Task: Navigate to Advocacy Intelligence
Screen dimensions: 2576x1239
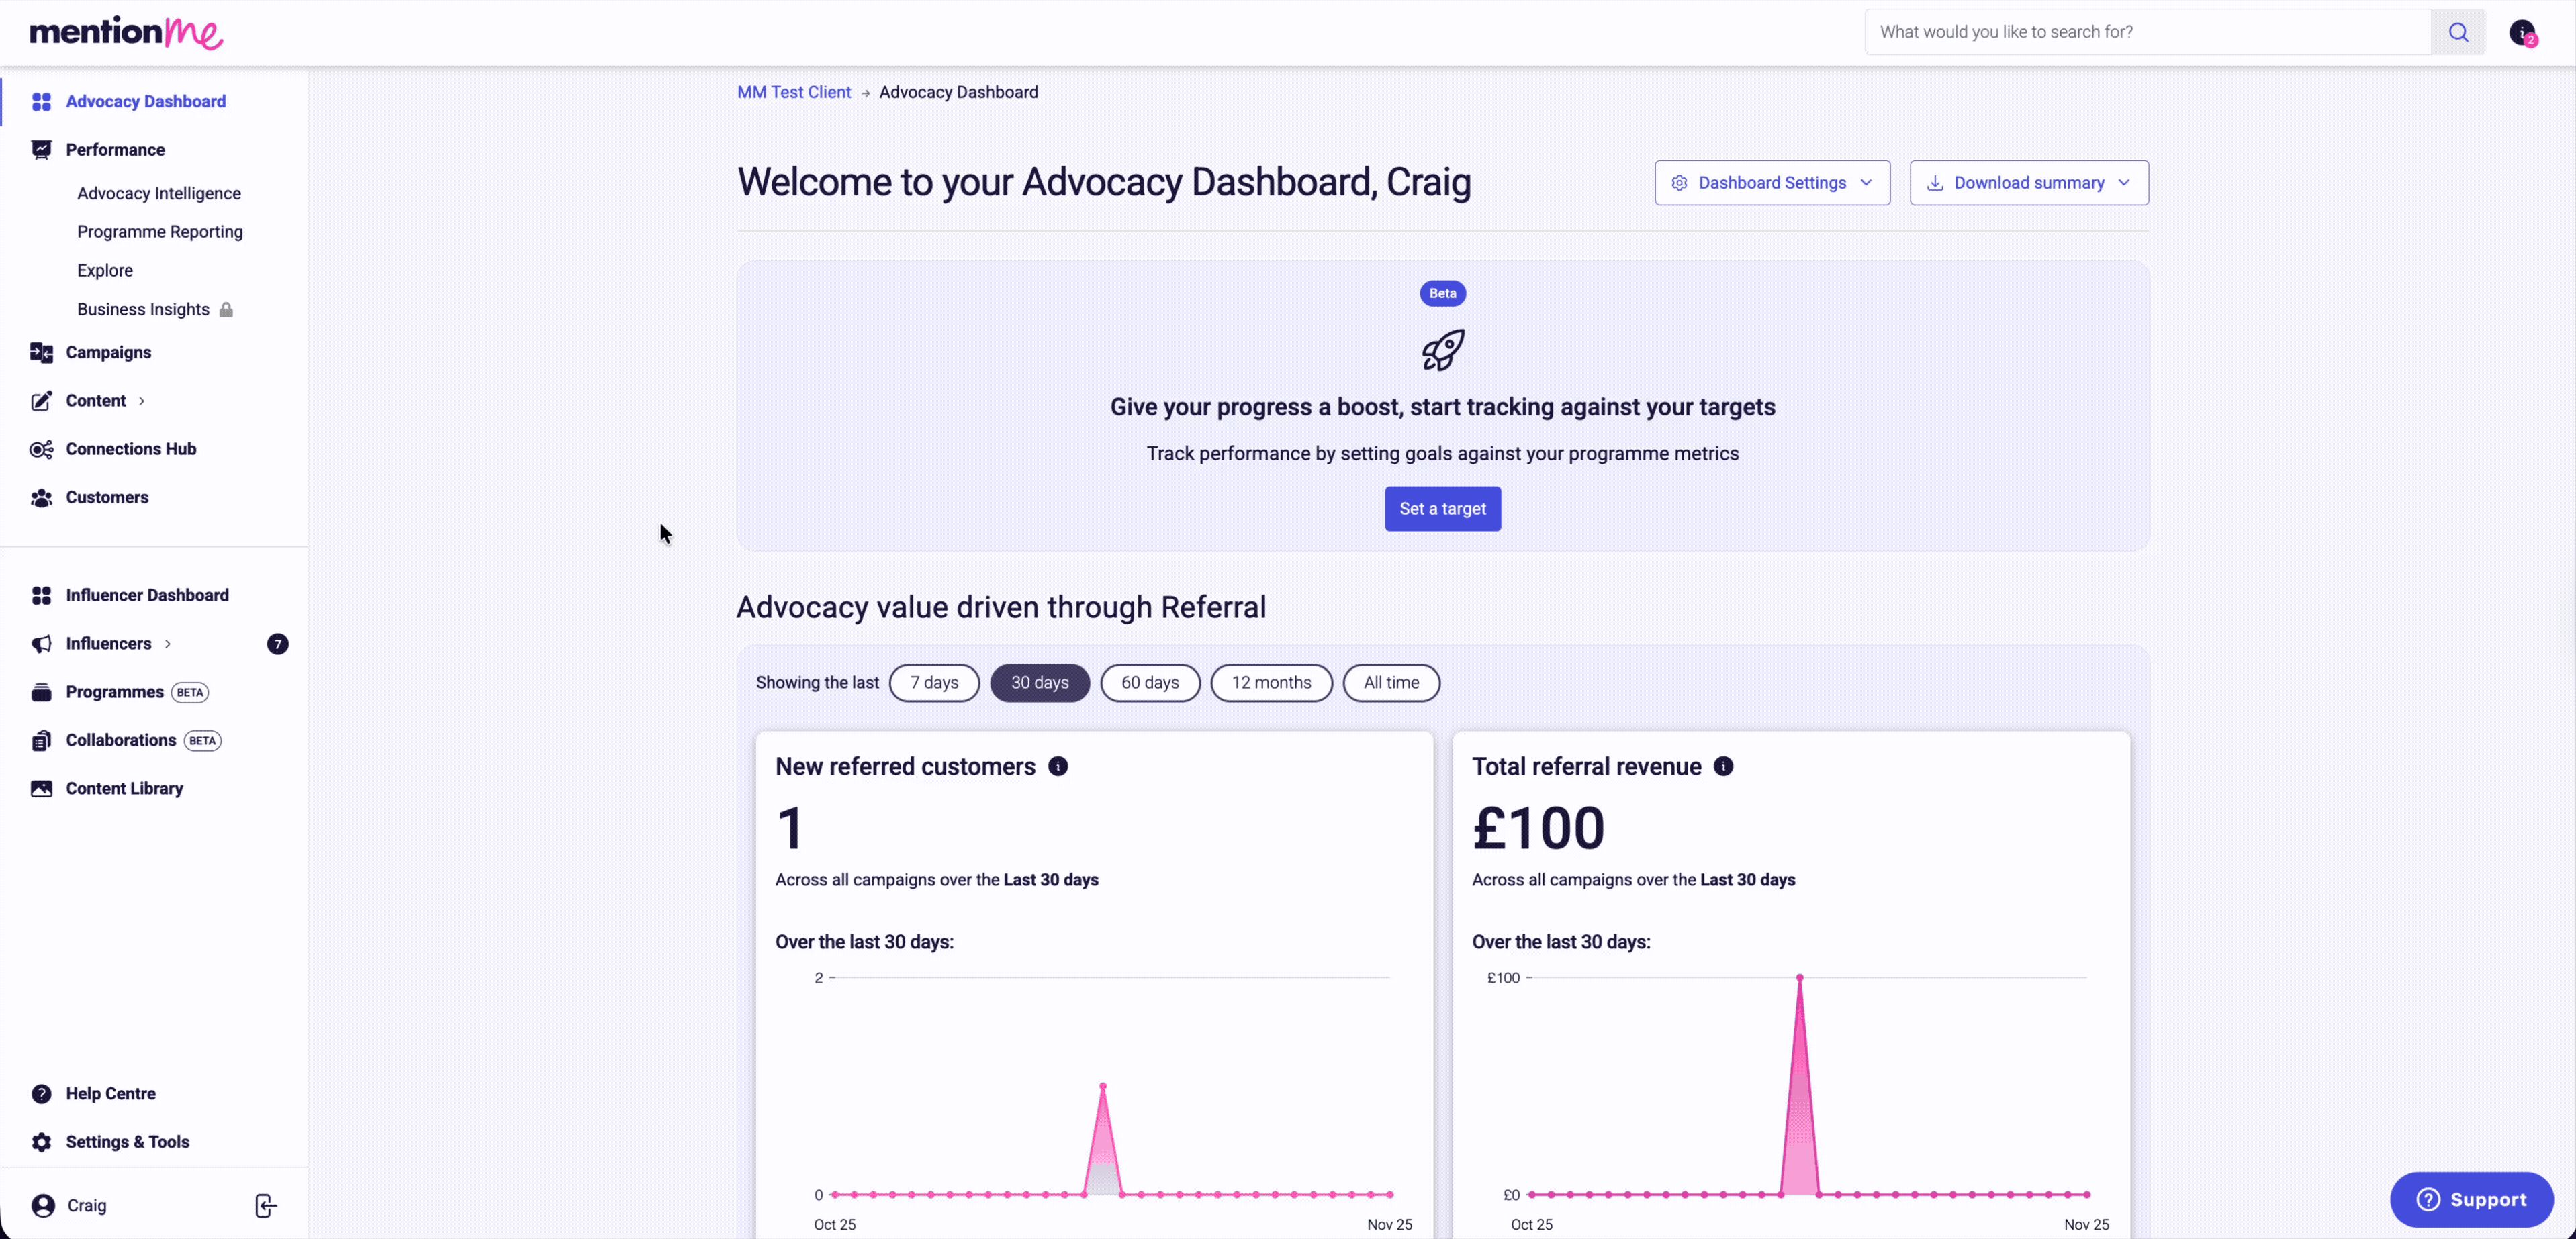Action: pos(160,193)
